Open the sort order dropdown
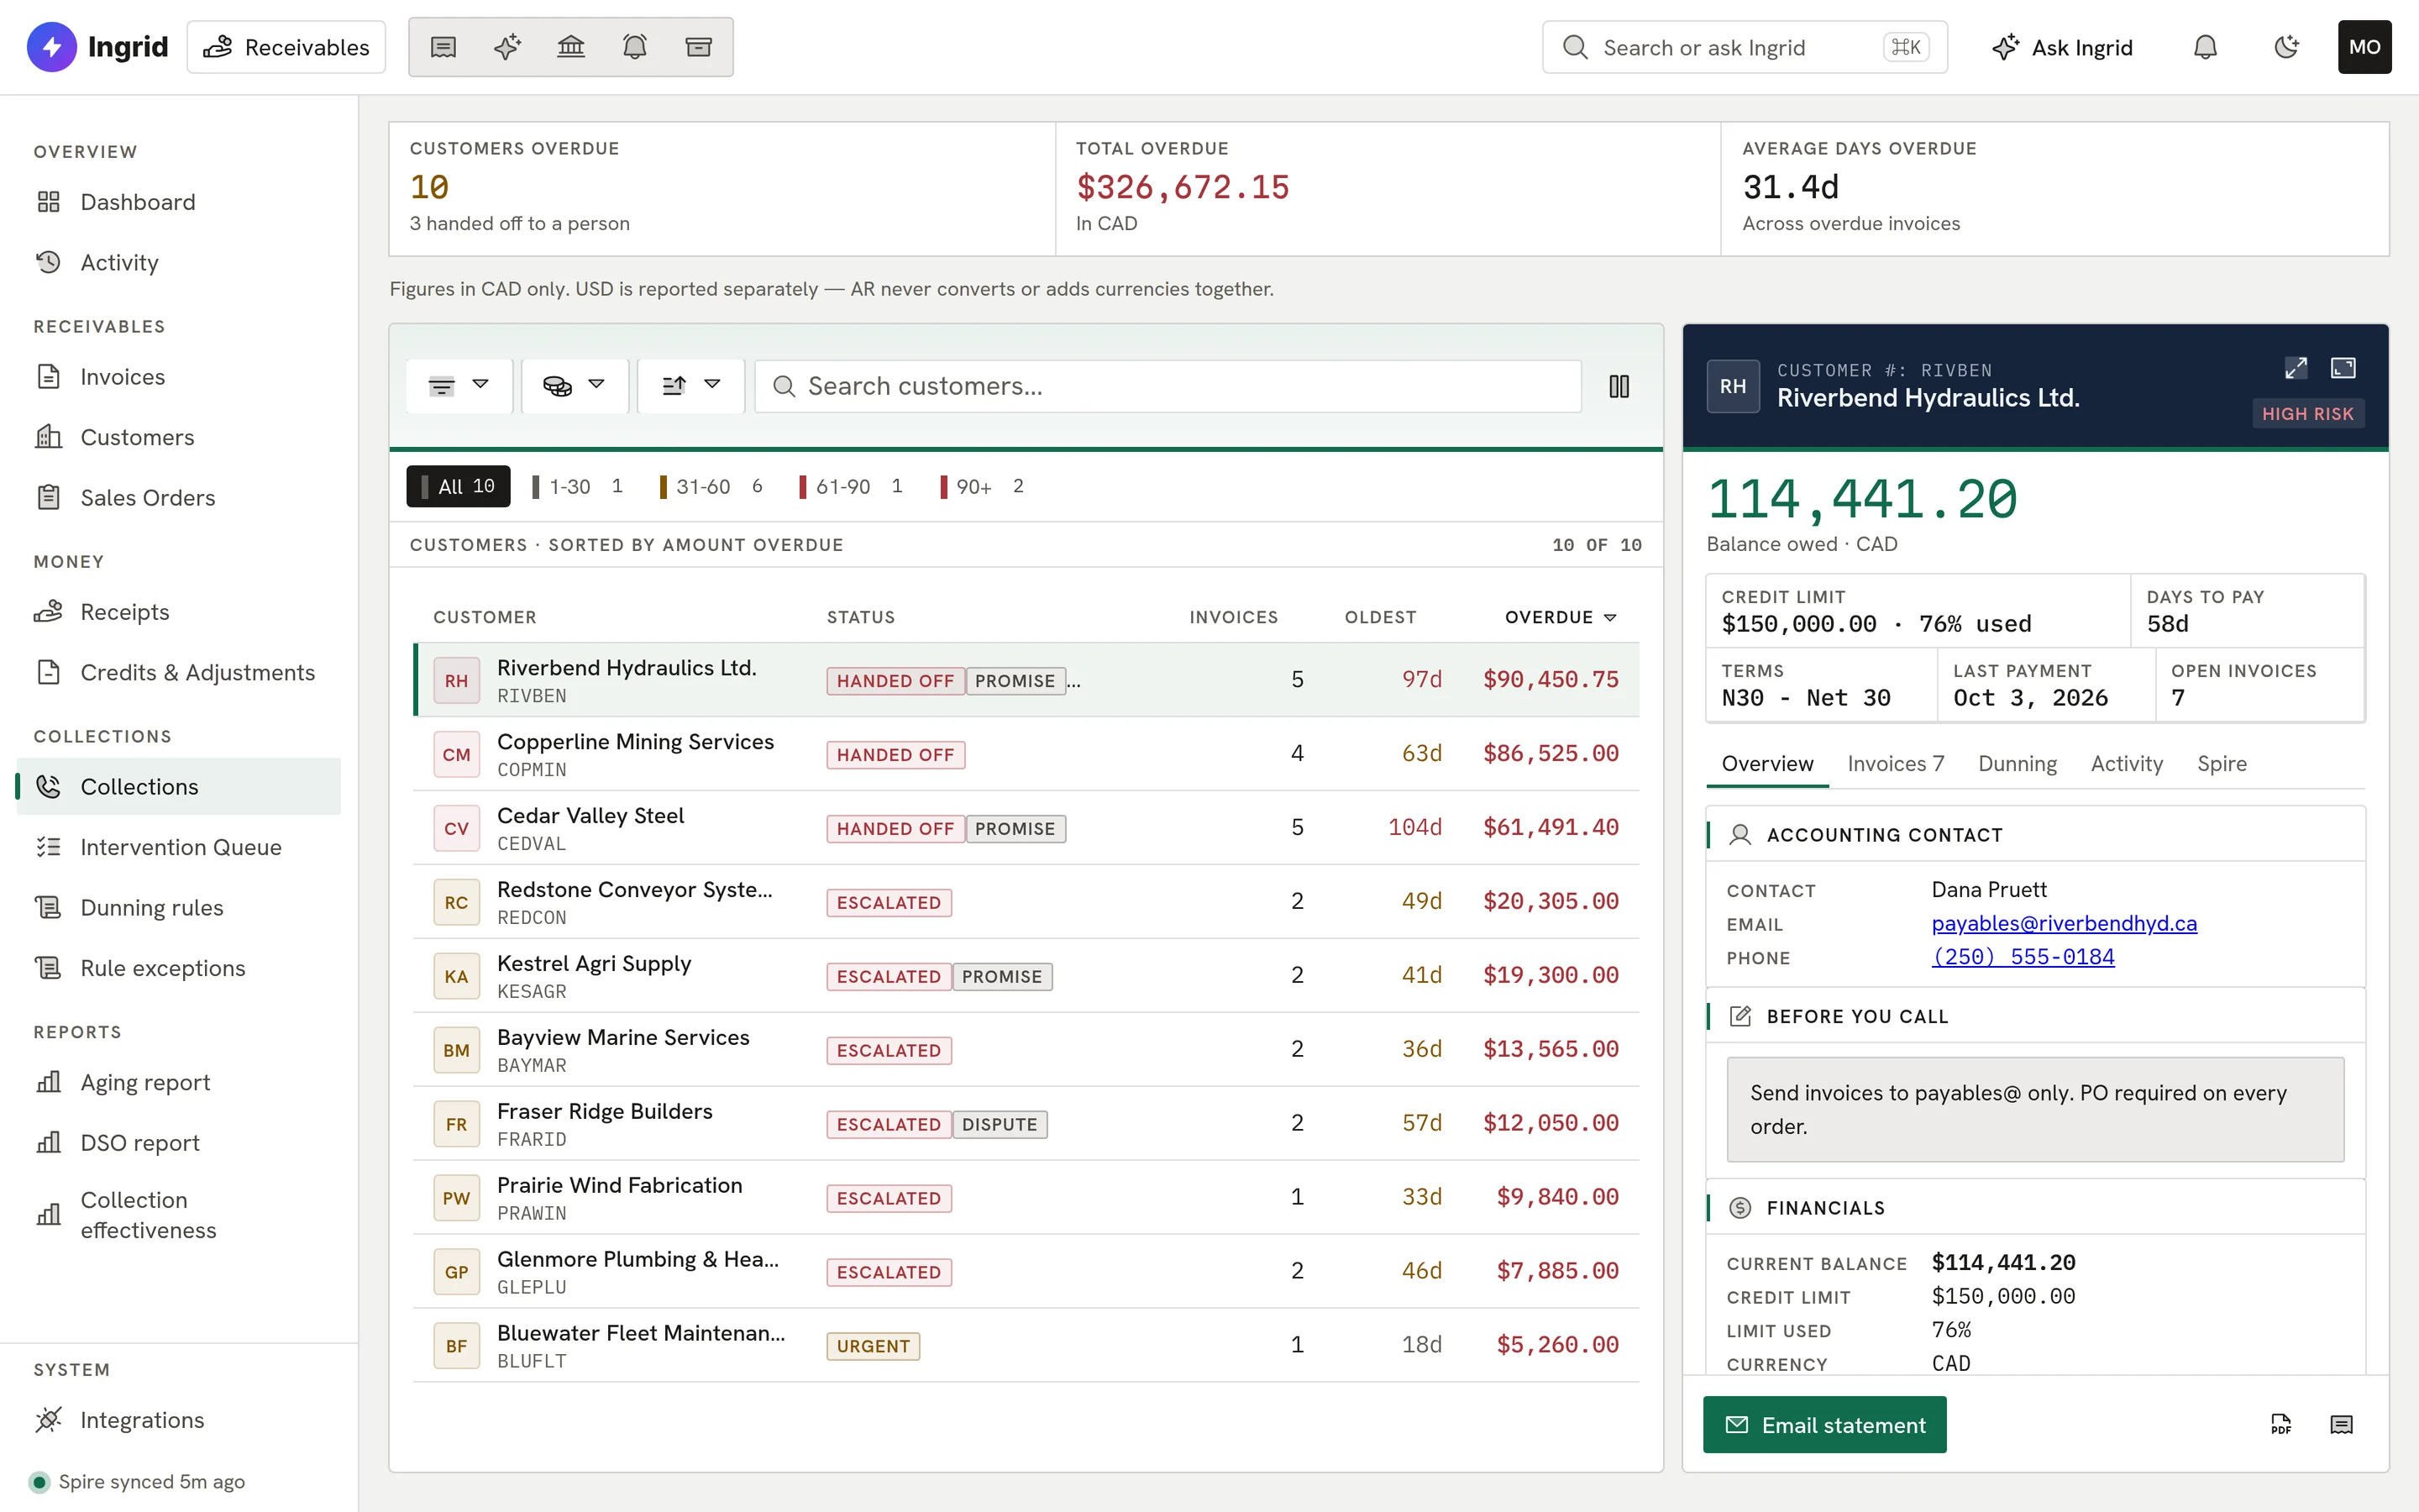 point(690,386)
